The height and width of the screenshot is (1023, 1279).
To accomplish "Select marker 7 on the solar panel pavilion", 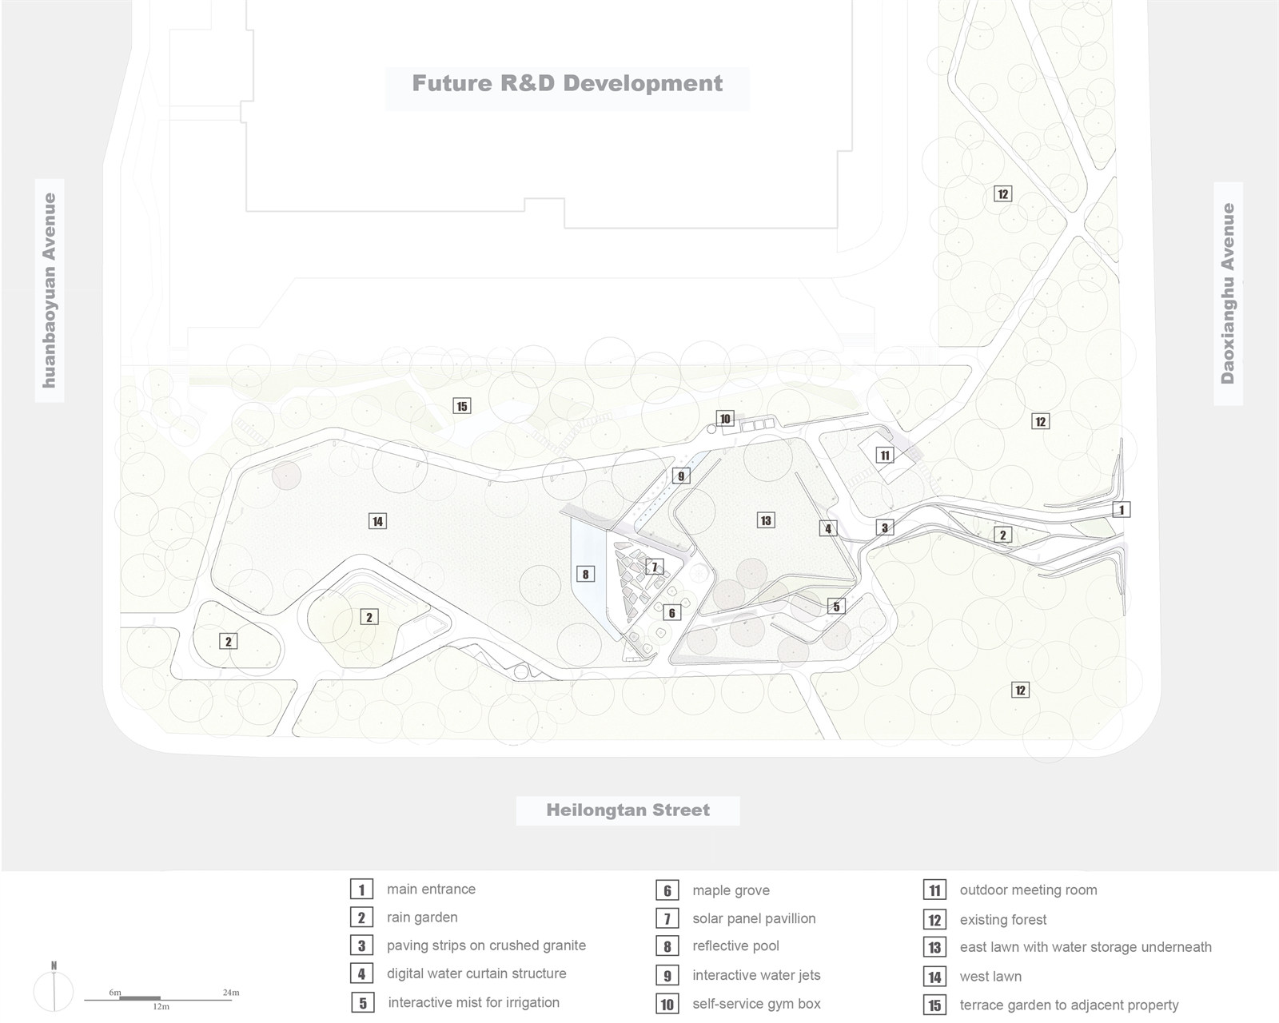I will tap(654, 567).
